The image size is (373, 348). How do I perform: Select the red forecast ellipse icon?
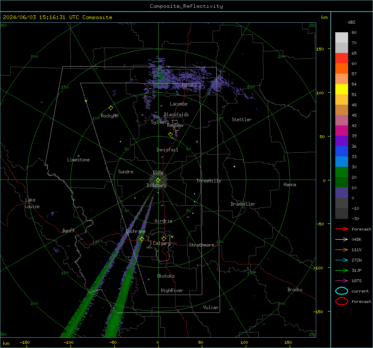pos(342,301)
